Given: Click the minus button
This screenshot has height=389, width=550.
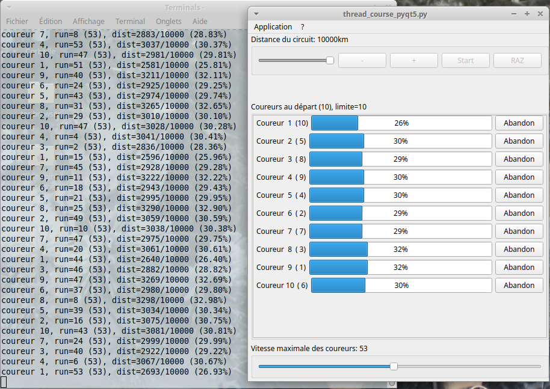Looking at the screenshot, I should (362, 60).
